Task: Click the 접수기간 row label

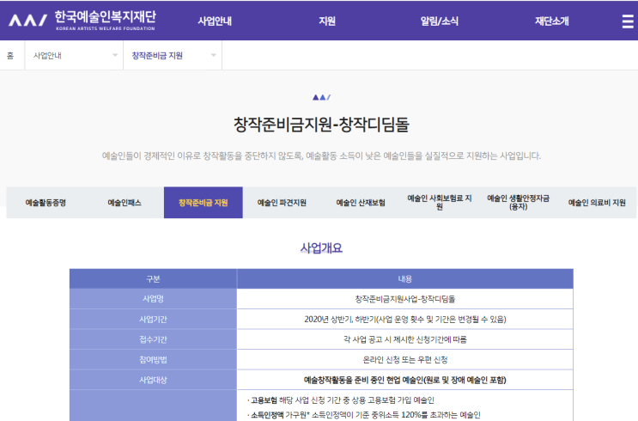Action: pos(153,339)
